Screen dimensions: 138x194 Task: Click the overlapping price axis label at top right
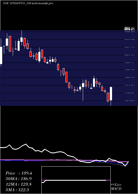click(x=129, y=29)
